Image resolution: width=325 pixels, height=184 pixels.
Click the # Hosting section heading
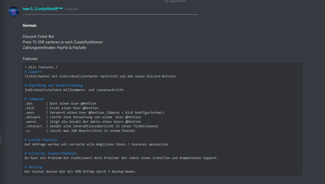pos(33,167)
